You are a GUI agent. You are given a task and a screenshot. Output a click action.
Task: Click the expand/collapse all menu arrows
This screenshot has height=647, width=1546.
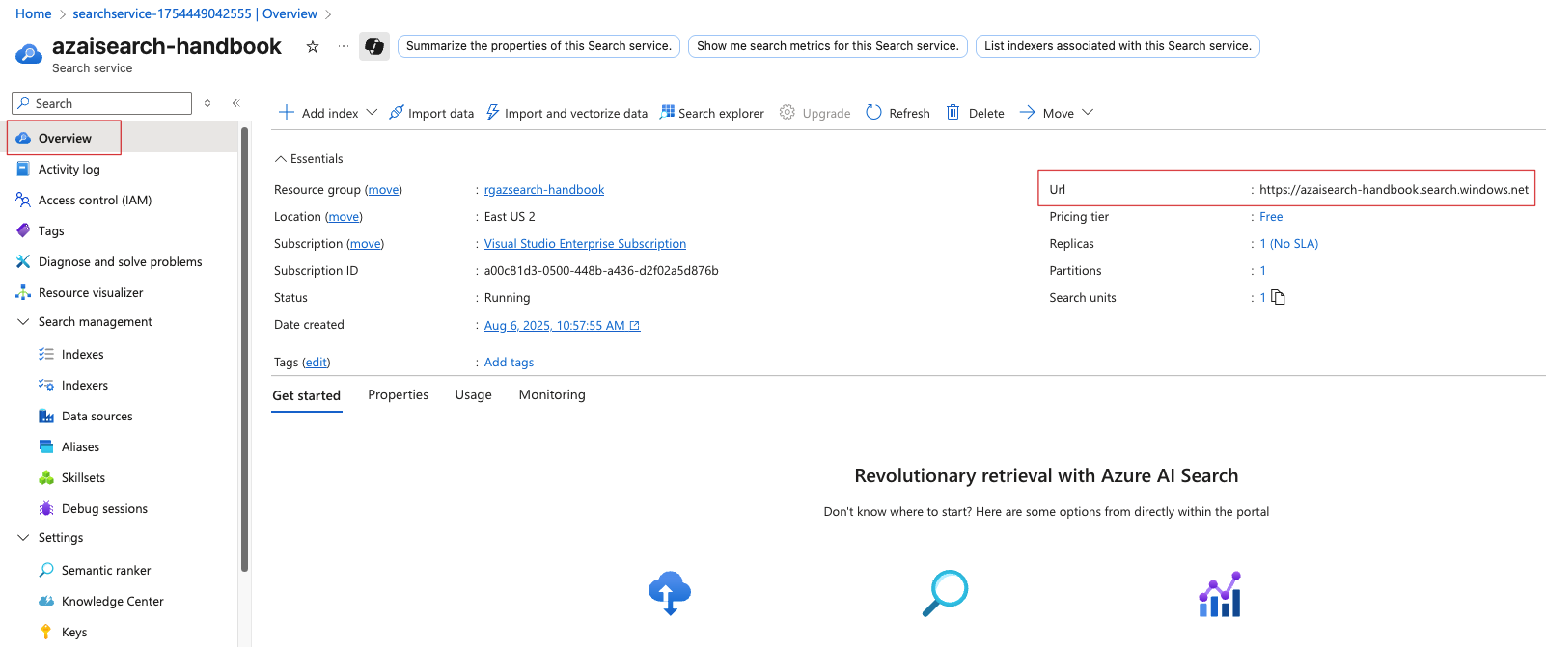tap(207, 103)
